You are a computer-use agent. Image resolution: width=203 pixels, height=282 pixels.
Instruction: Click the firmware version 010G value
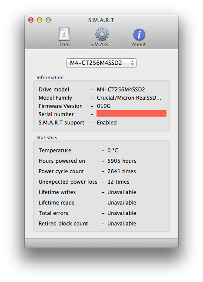(x=103, y=106)
